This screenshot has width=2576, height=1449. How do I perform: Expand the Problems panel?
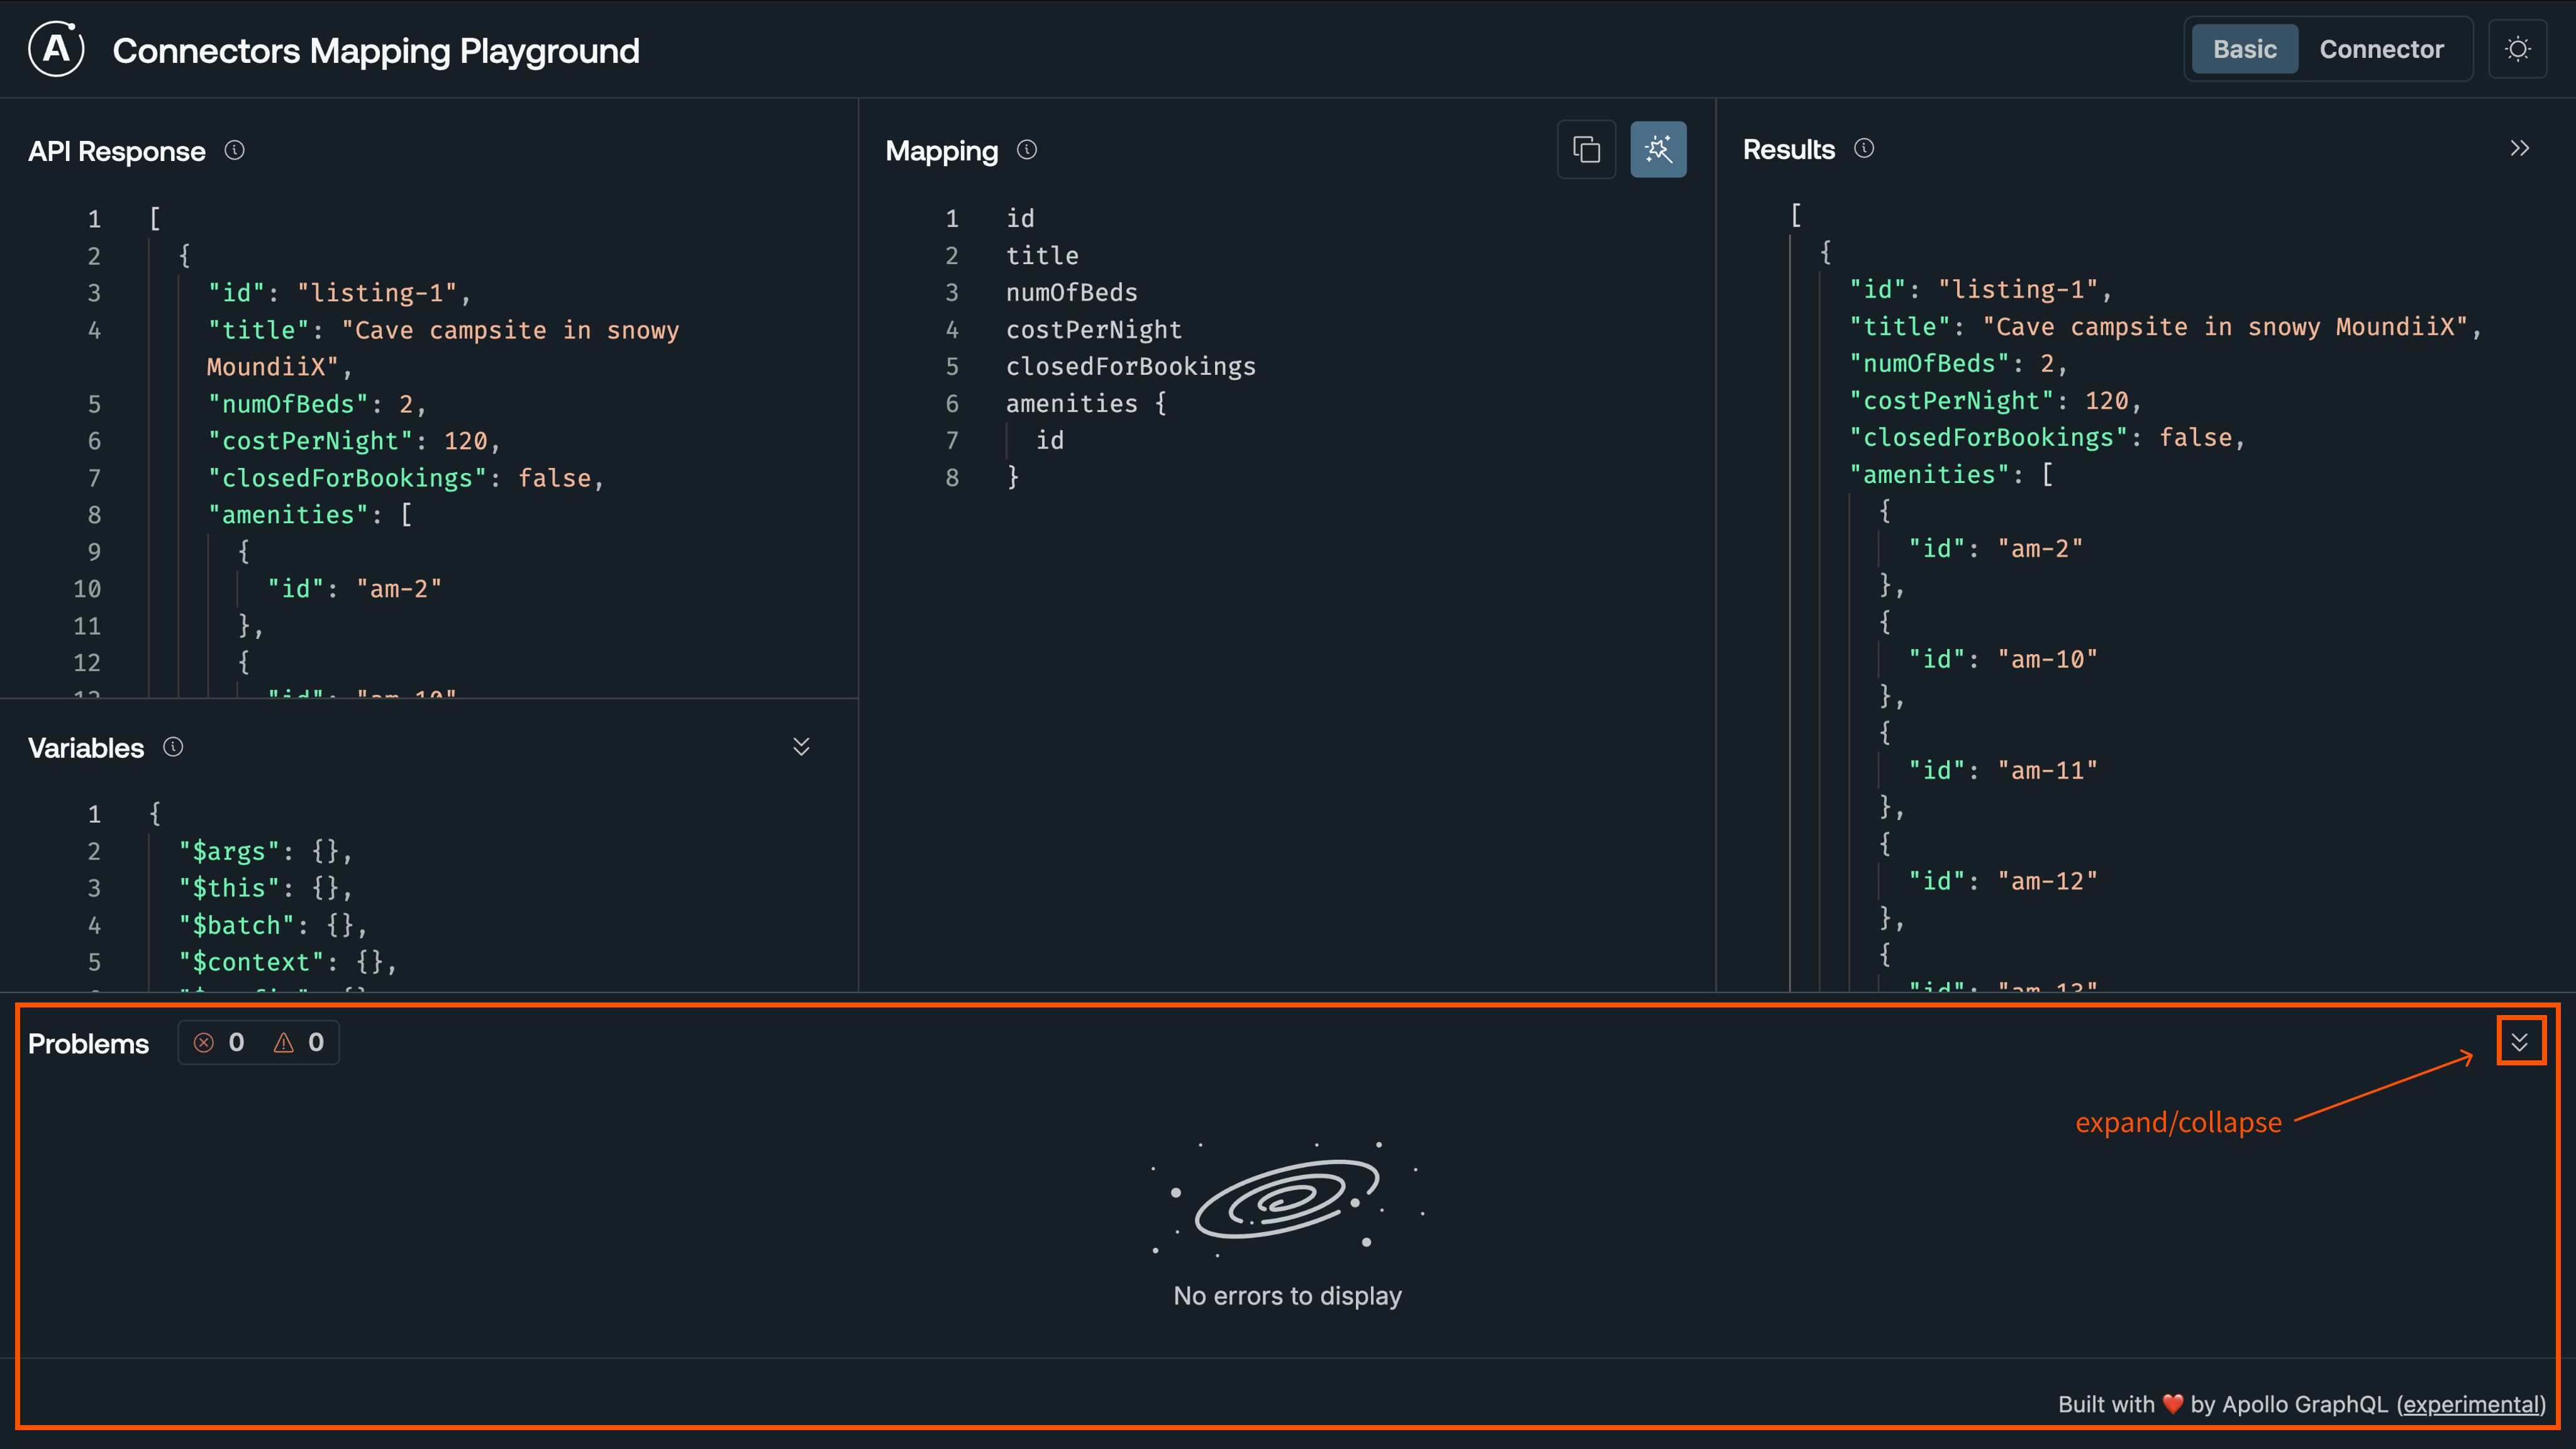coord(2521,1040)
